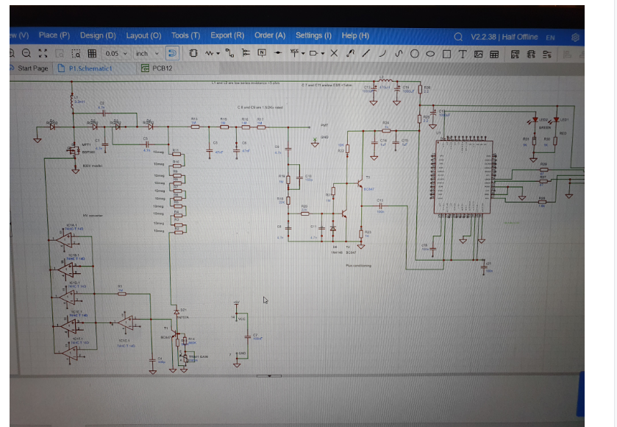The width and height of the screenshot is (617, 427).
Task: Select the No Connect X flag tool
Action: [x=334, y=53]
